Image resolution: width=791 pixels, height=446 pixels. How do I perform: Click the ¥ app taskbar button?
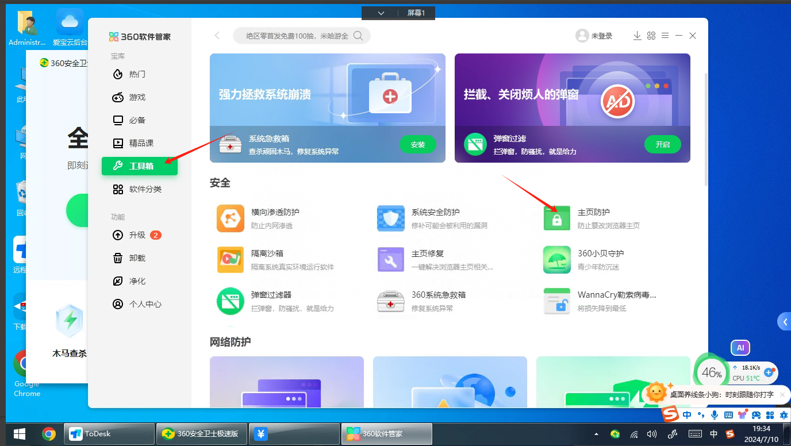click(x=294, y=434)
